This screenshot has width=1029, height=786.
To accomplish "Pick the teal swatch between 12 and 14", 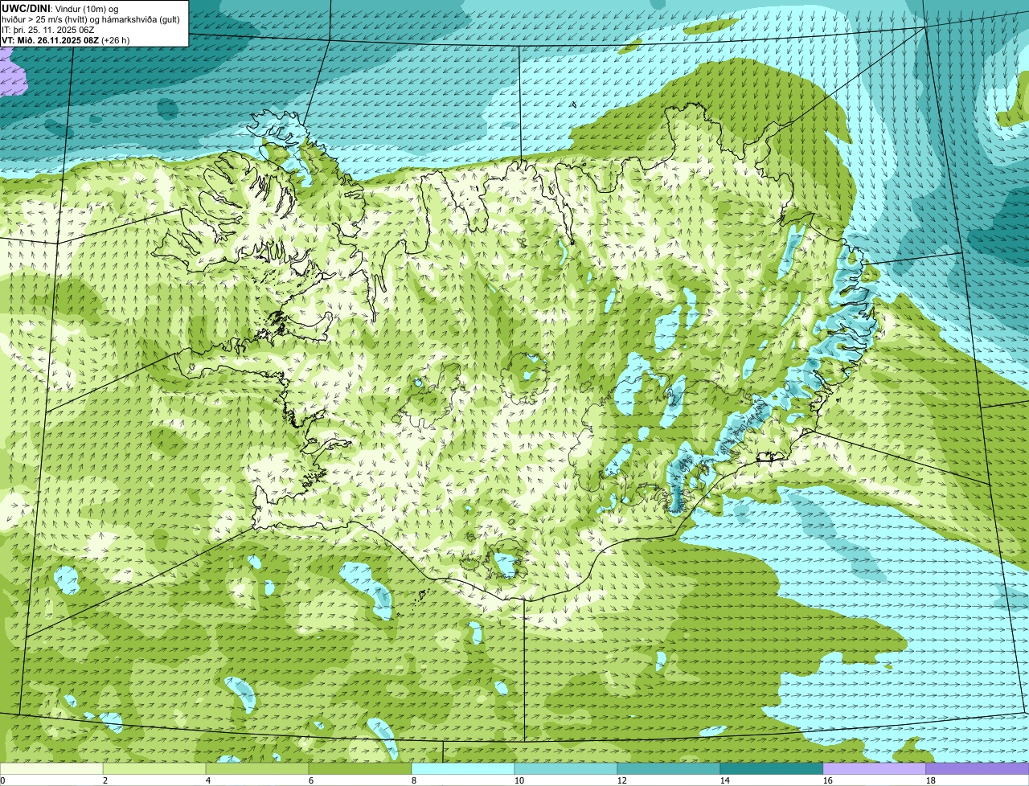I will (669, 768).
